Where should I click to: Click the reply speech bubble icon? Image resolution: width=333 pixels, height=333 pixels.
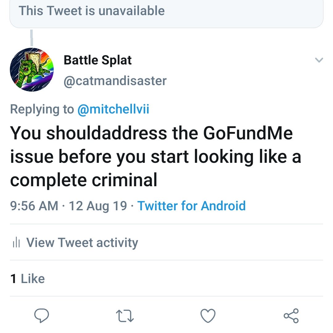click(42, 316)
